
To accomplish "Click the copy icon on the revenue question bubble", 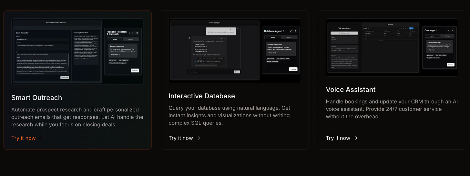I will point(230,30).
